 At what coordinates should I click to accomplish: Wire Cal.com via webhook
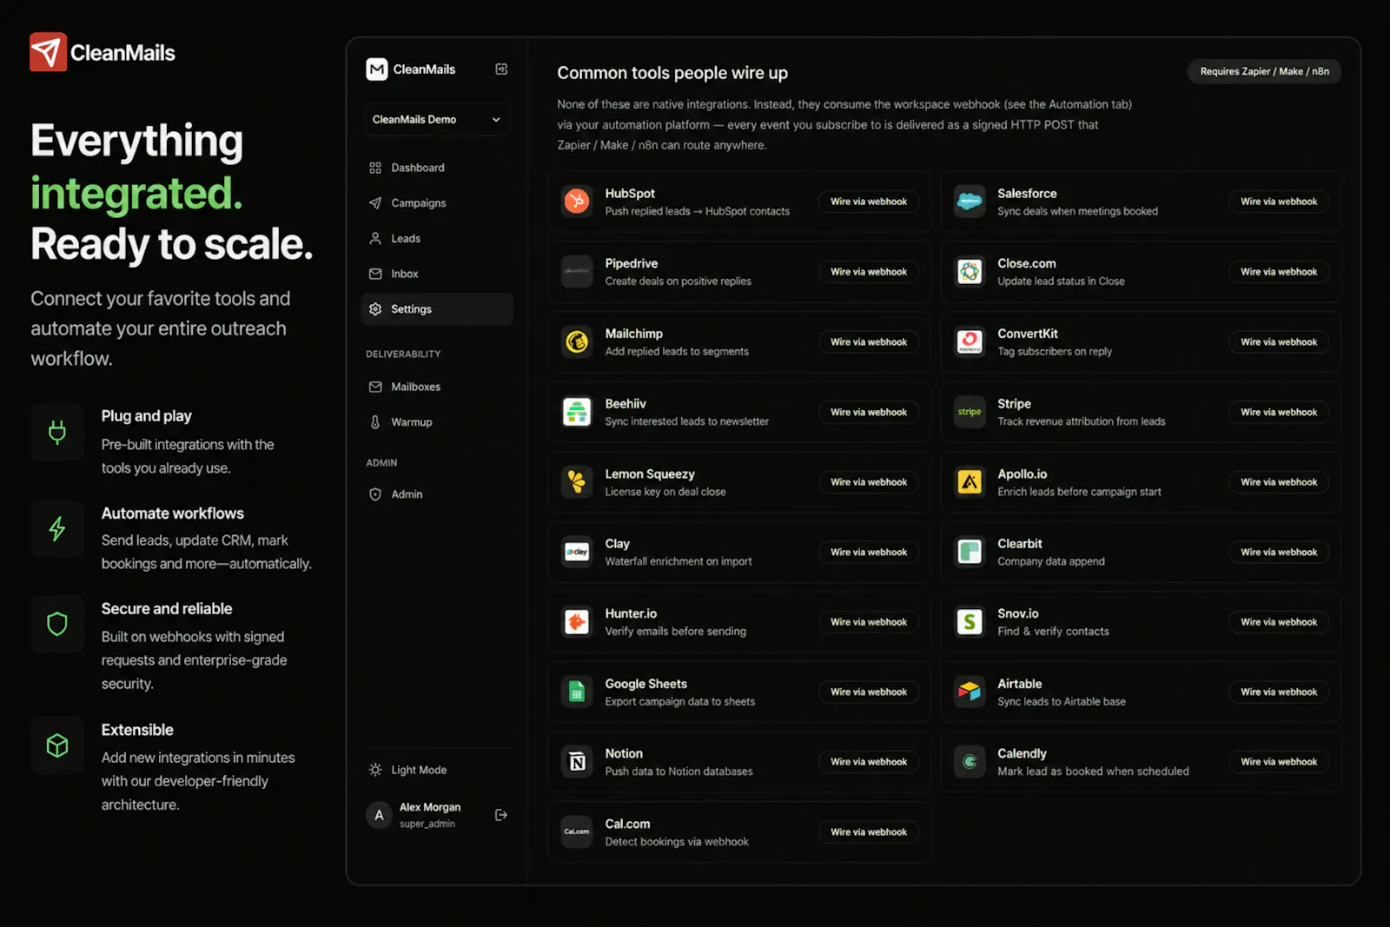pyautogui.click(x=869, y=832)
